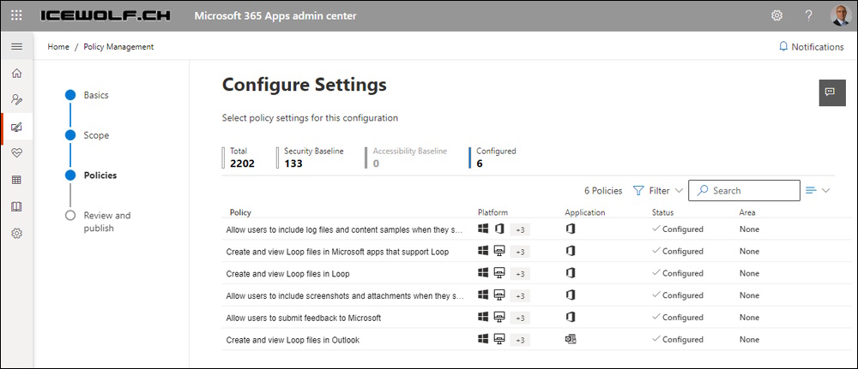
Task: Open the Filter dropdown
Action: [x=658, y=191]
